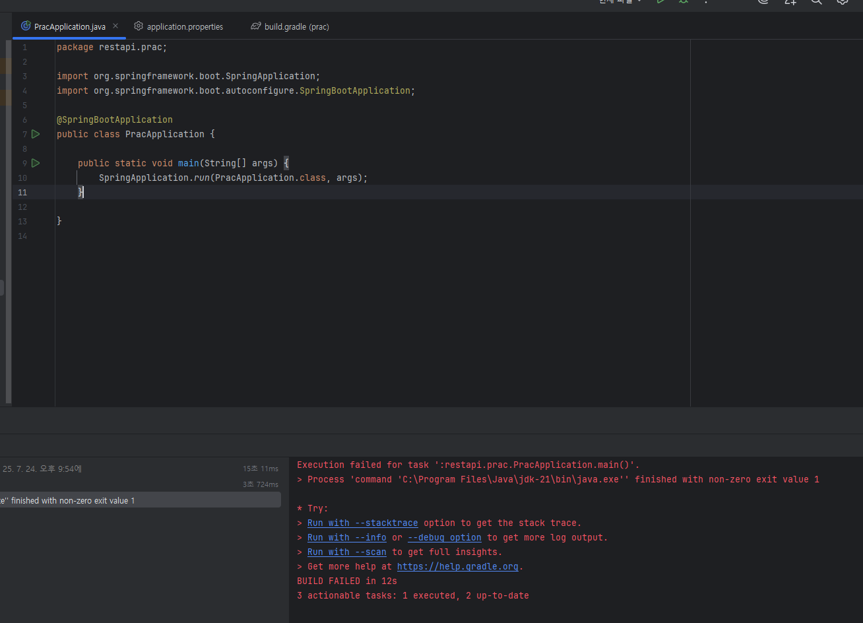The width and height of the screenshot is (863, 623).
Task: Close the PracApplication.java tab
Action: pyautogui.click(x=115, y=26)
